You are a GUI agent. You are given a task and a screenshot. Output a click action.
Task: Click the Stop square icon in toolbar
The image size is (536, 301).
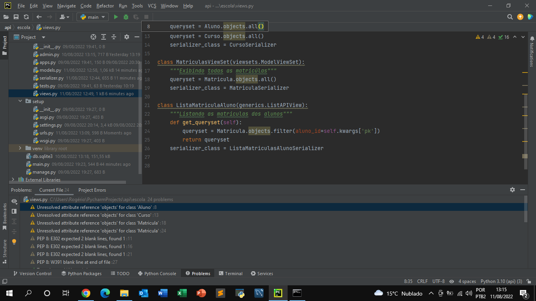tap(146, 17)
